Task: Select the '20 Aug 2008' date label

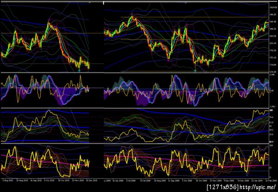Action: pyautogui.click(x=159, y=181)
